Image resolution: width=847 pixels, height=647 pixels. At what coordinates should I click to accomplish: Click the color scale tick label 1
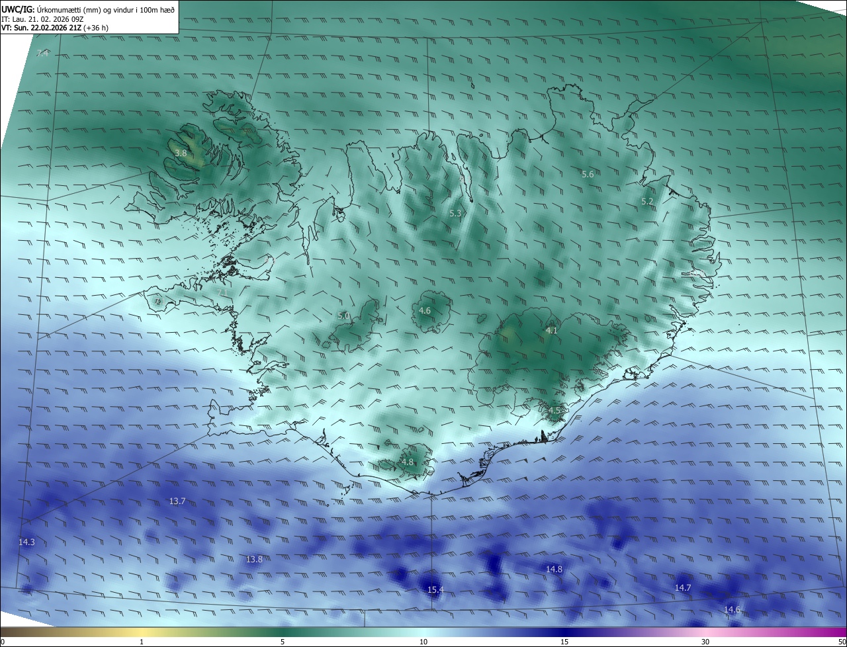142,642
